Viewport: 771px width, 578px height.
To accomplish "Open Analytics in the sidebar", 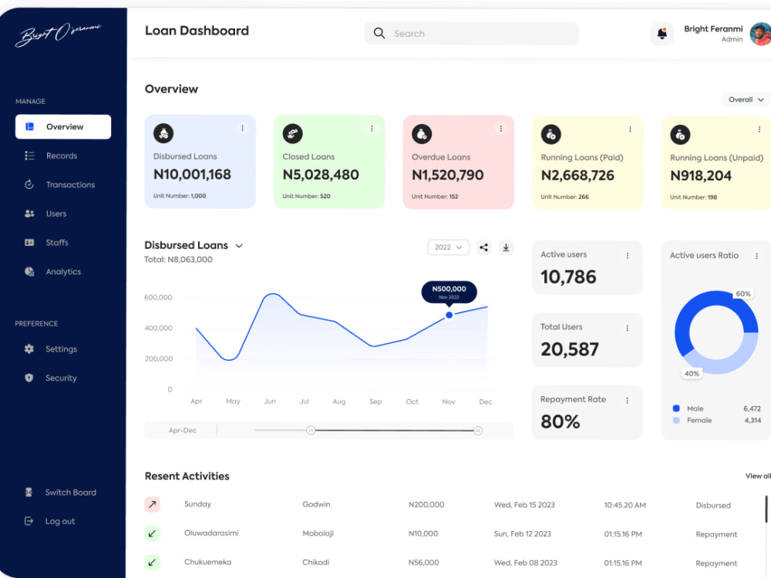I will [52, 272].
